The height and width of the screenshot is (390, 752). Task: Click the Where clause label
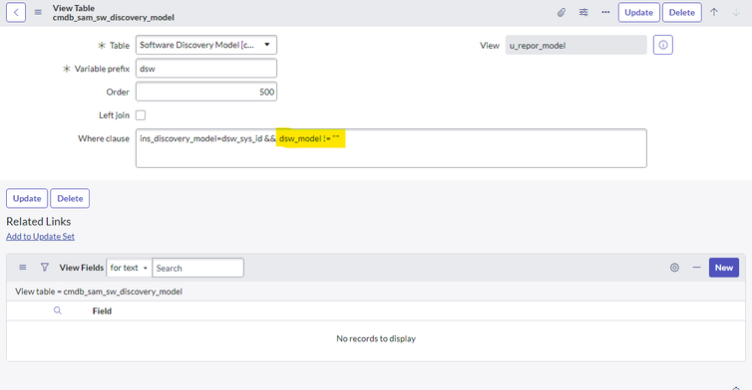click(x=104, y=138)
